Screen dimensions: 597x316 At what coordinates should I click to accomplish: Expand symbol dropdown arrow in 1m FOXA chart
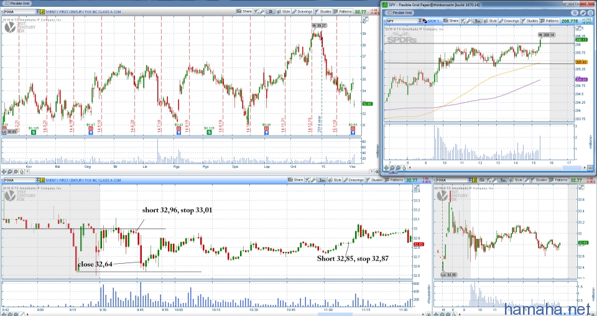38,180
